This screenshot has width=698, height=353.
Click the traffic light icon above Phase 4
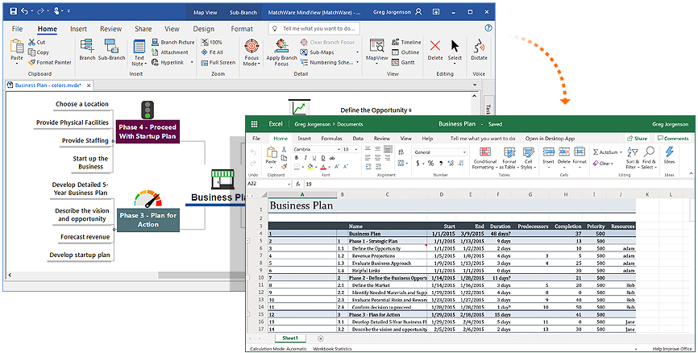(147, 110)
